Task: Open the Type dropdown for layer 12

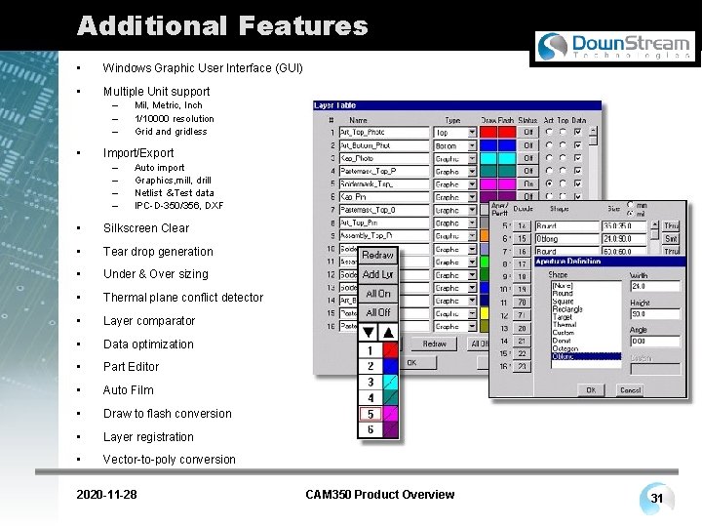Action: (472, 274)
